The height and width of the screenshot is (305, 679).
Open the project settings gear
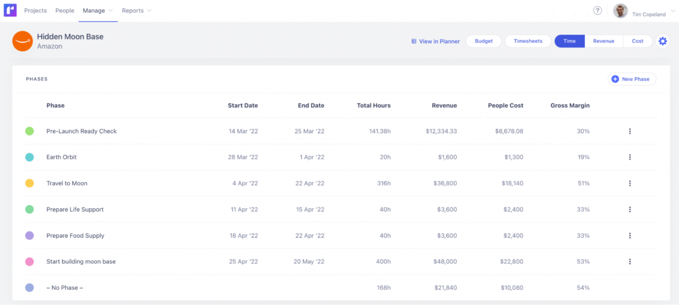pos(663,41)
